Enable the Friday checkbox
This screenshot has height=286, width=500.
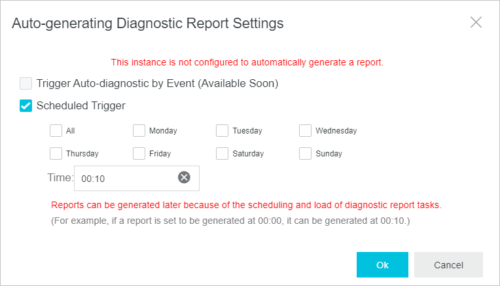(x=139, y=154)
